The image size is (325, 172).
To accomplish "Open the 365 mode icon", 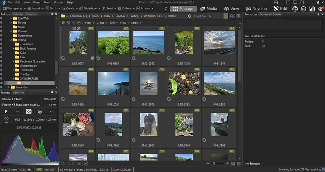I will tap(303, 9).
